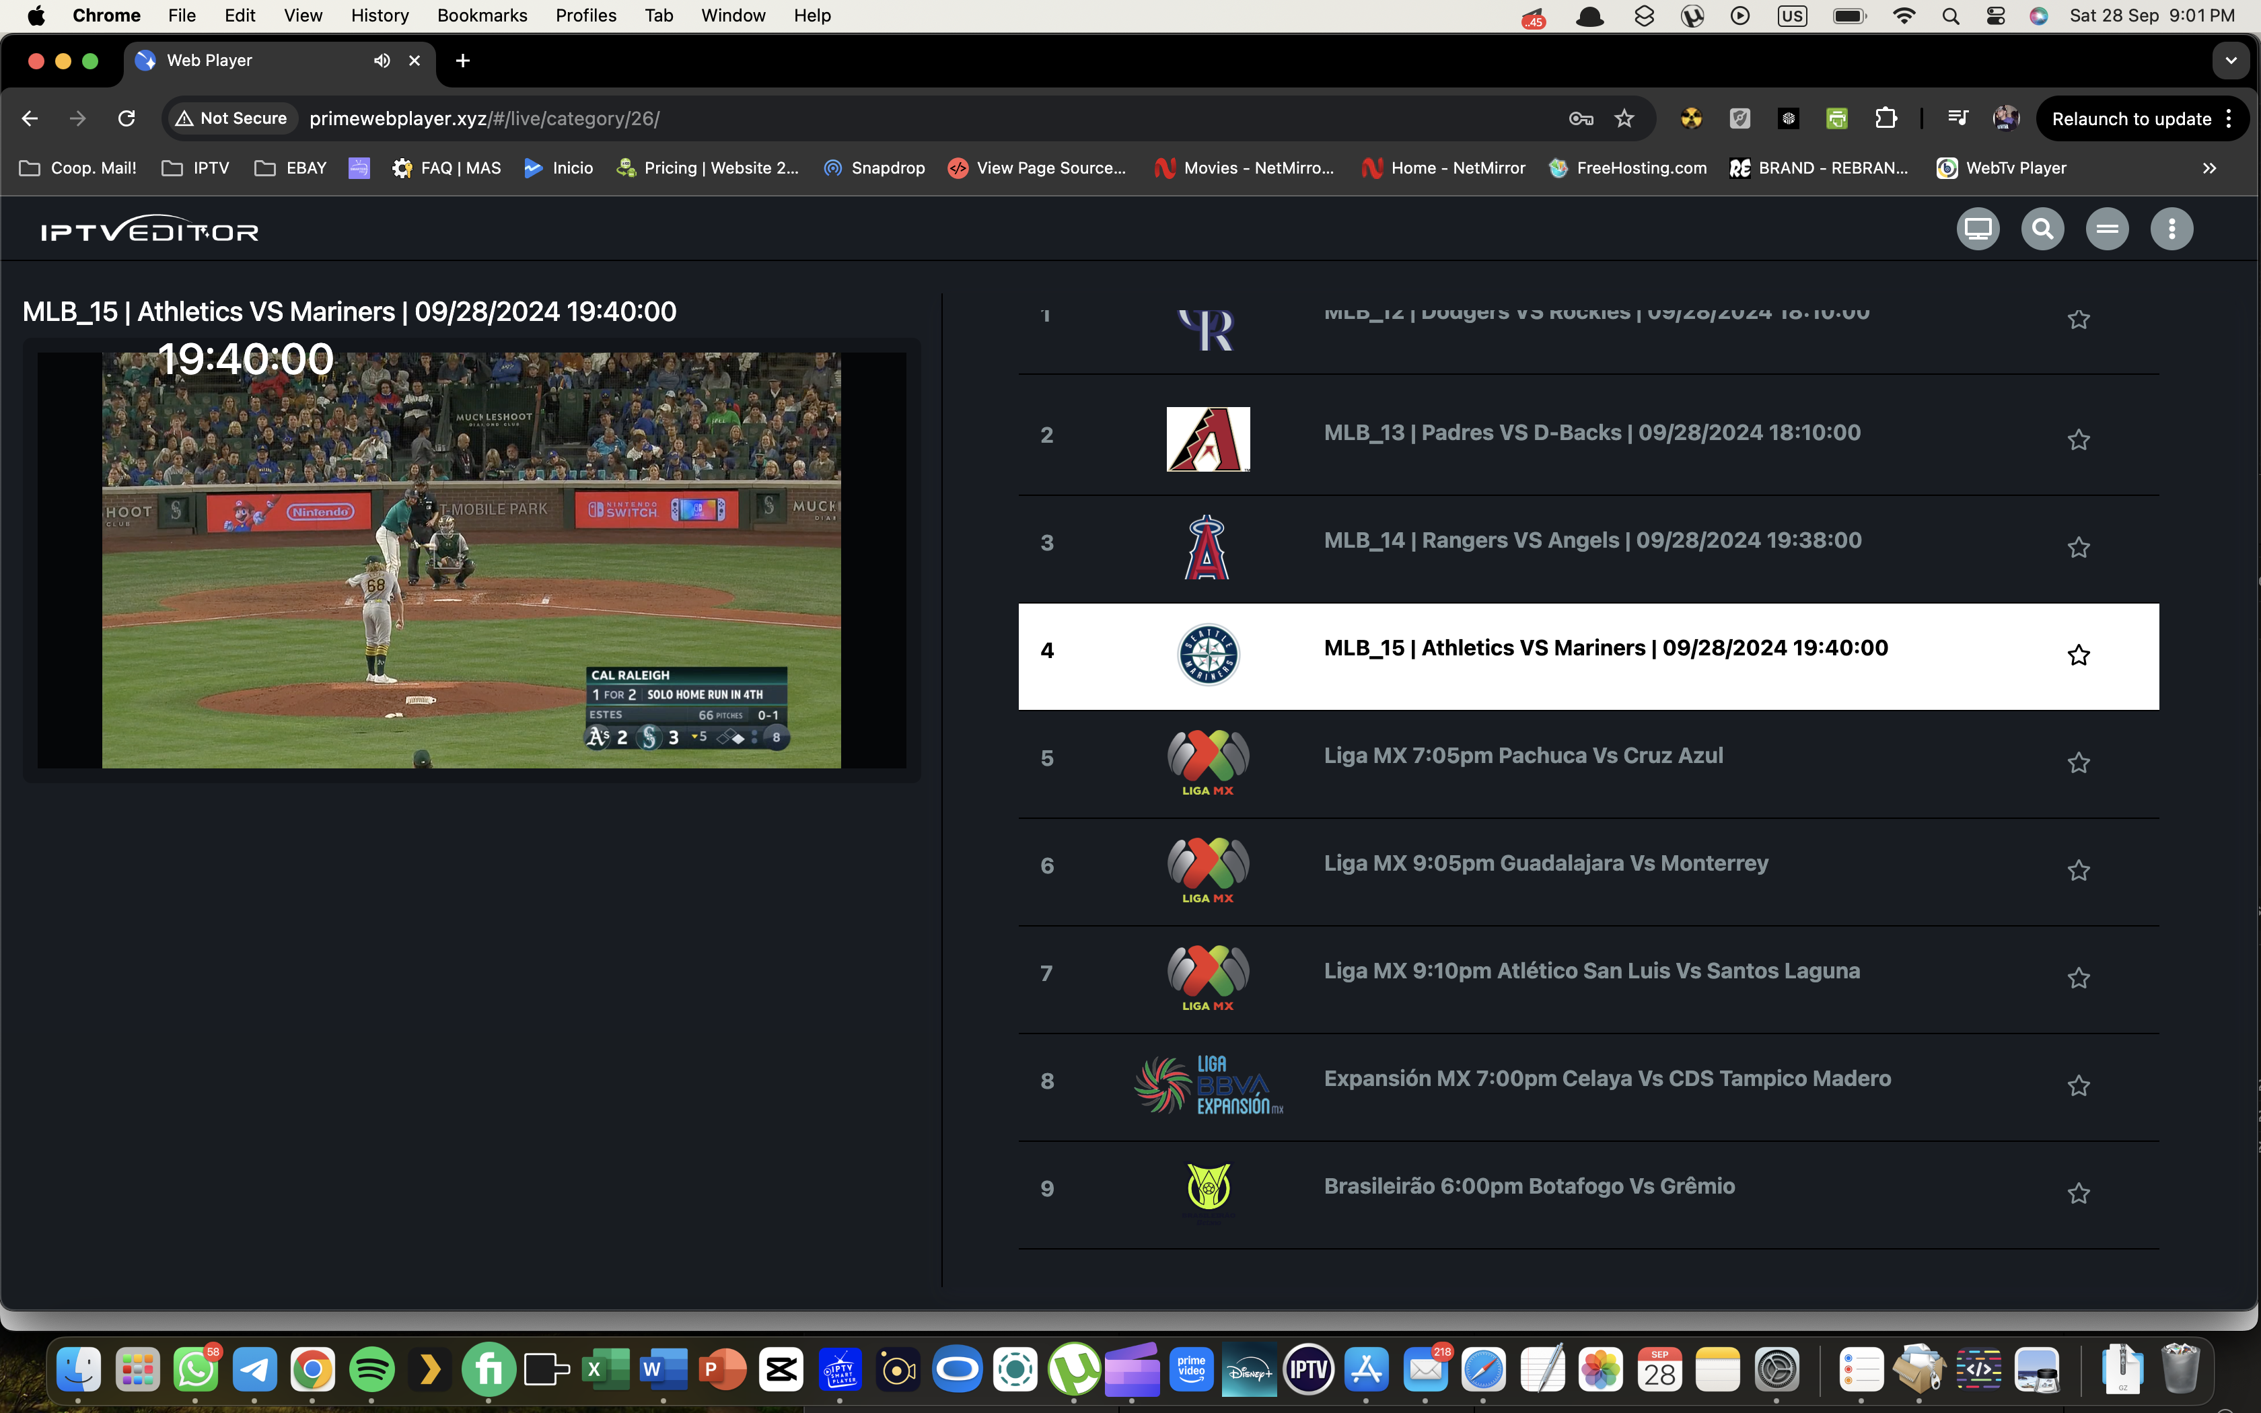Open the hamburger menu in IPTV Editor
Screen dimensions: 2261x1413
2107,228
